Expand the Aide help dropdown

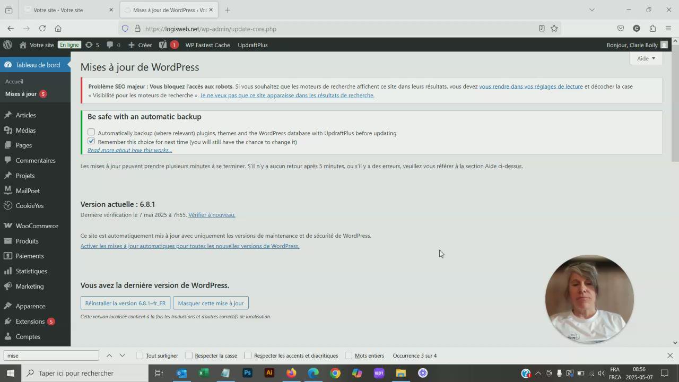(646, 58)
